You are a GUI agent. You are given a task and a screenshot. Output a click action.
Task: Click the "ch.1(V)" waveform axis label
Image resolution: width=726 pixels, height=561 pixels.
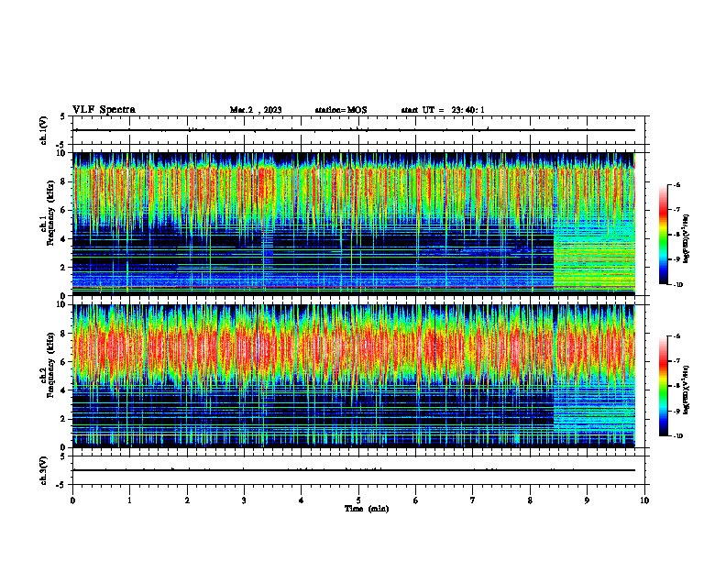43,130
